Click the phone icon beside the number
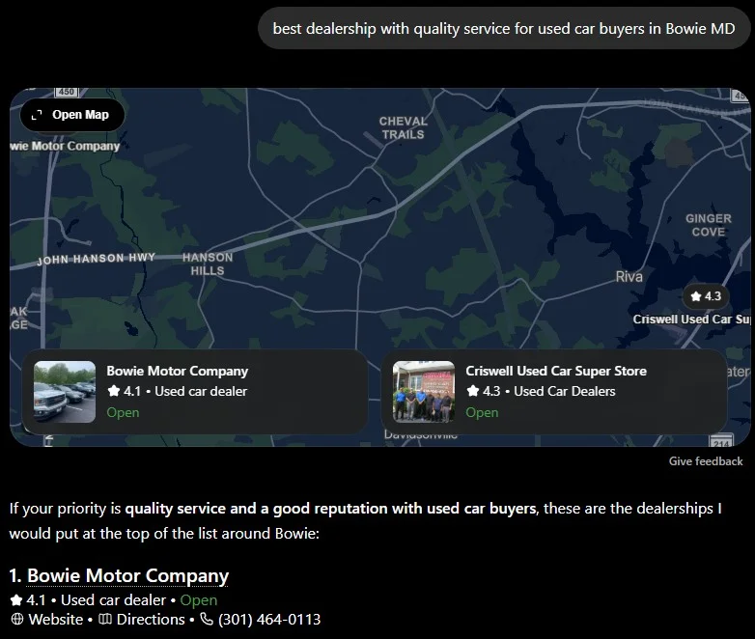The image size is (755, 639). [x=207, y=620]
